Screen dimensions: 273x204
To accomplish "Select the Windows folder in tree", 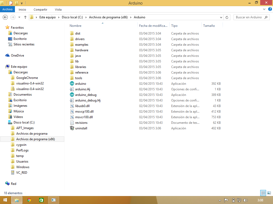I will coord(23,167).
